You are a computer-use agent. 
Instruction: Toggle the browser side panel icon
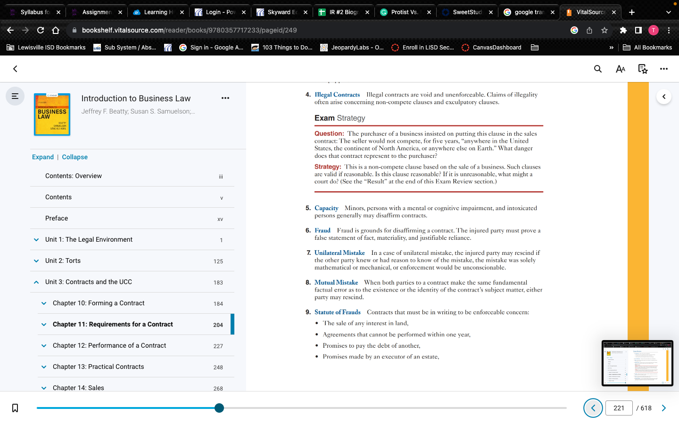click(638, 30)
